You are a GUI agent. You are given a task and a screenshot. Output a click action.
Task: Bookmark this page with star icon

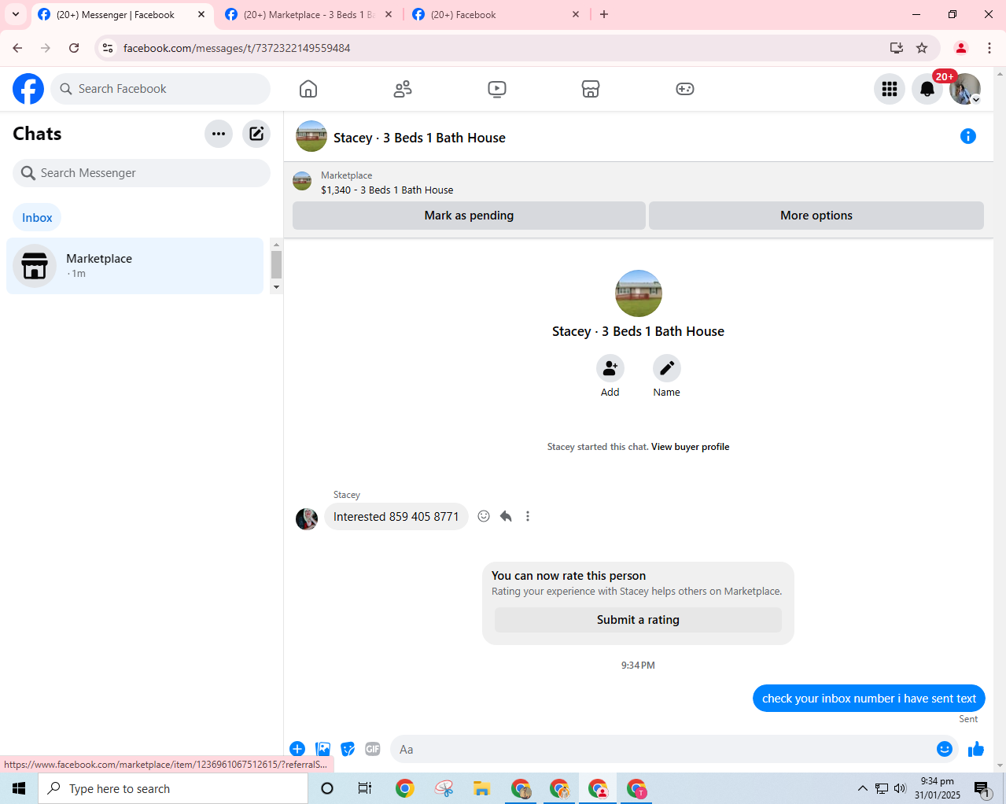click(x=922, y=48)
